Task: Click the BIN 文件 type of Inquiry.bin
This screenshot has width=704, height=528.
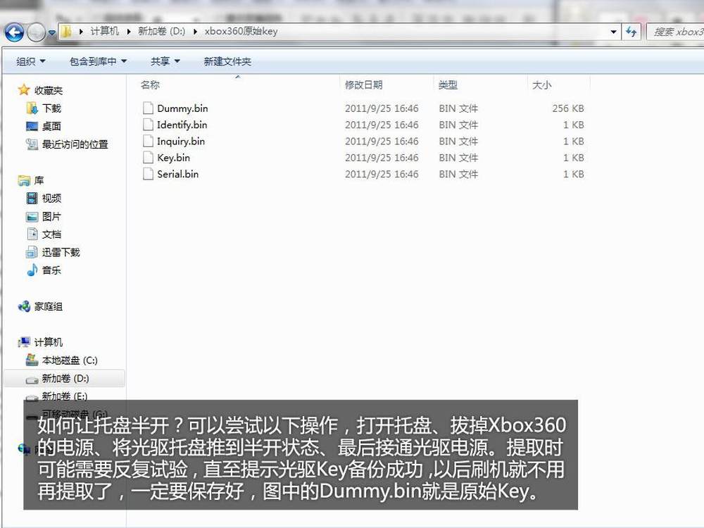Action: coord(458,142)
